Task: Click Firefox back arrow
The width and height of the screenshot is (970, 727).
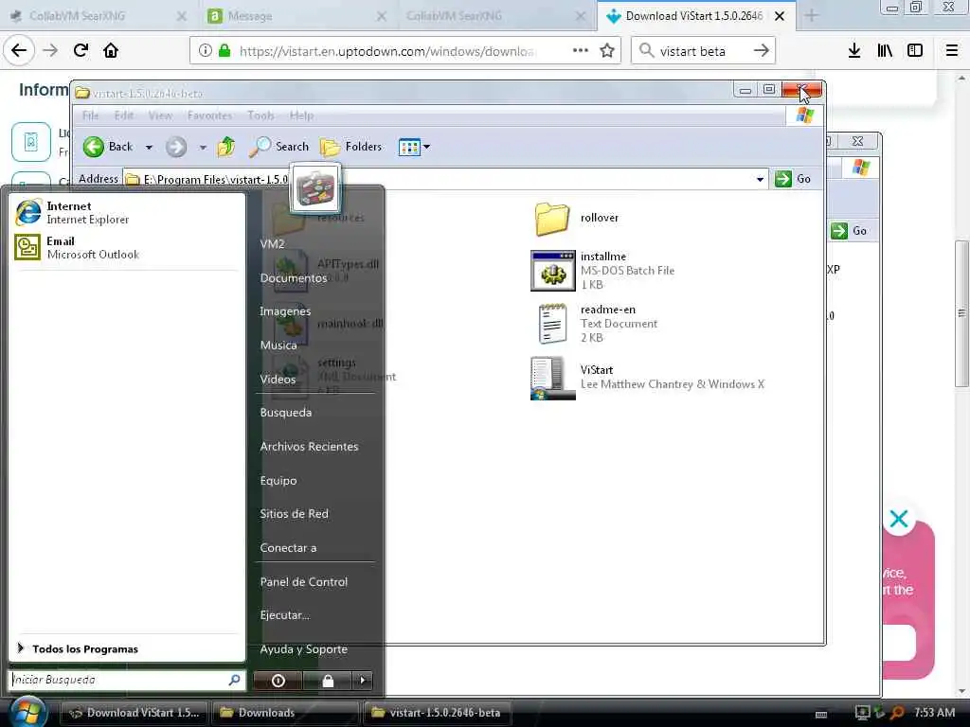Action: pos(19,50)
